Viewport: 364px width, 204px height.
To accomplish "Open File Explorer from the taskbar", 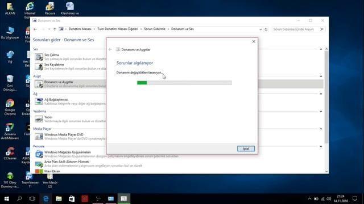I will (x=59, y=199).
